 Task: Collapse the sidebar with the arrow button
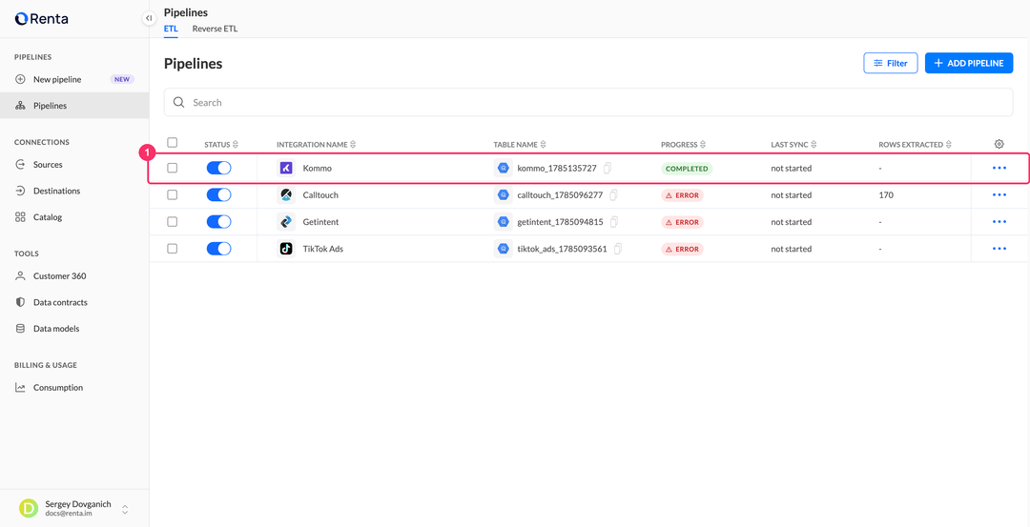point(149,18)
